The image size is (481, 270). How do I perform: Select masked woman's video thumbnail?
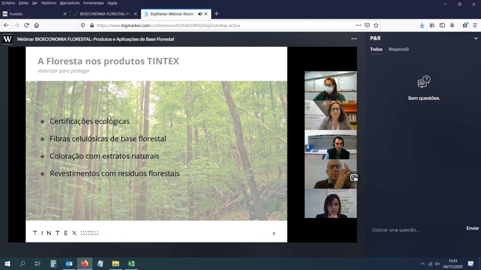coord(330,86)
